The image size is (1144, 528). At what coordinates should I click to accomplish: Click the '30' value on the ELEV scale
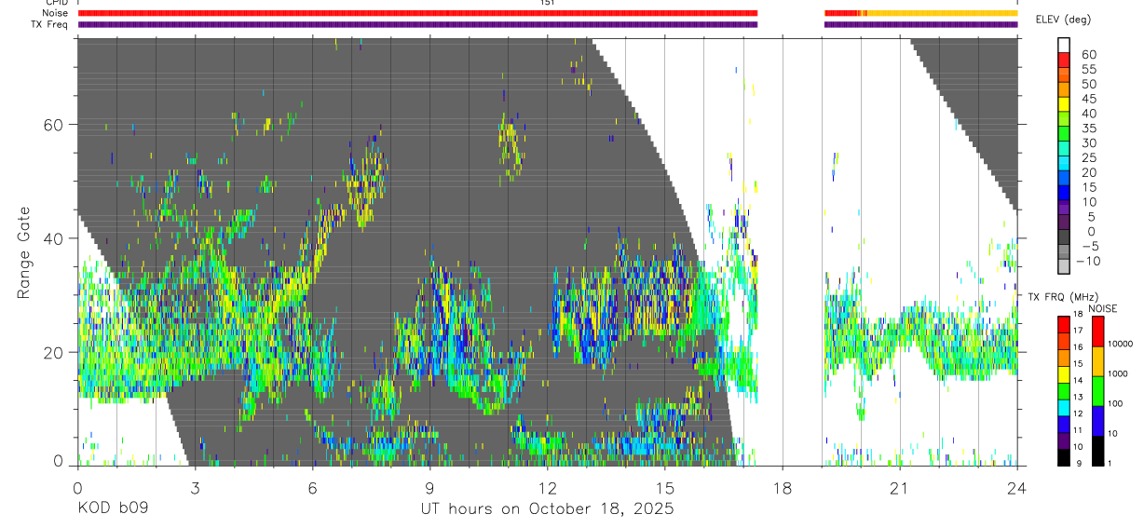(1088, 142)
